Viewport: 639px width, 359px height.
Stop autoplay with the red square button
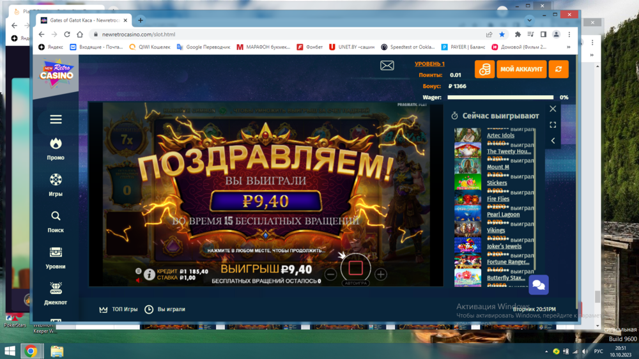click(x=356, y=267)
